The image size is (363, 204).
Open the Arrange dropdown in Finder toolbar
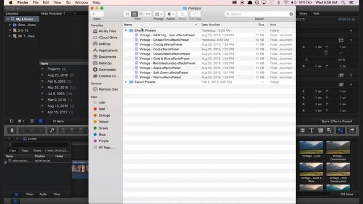[159, 14]
